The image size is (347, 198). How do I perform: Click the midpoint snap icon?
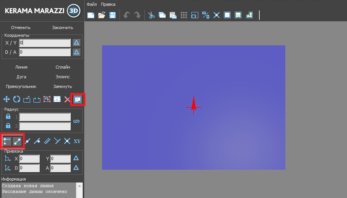[x=27, y=141]
